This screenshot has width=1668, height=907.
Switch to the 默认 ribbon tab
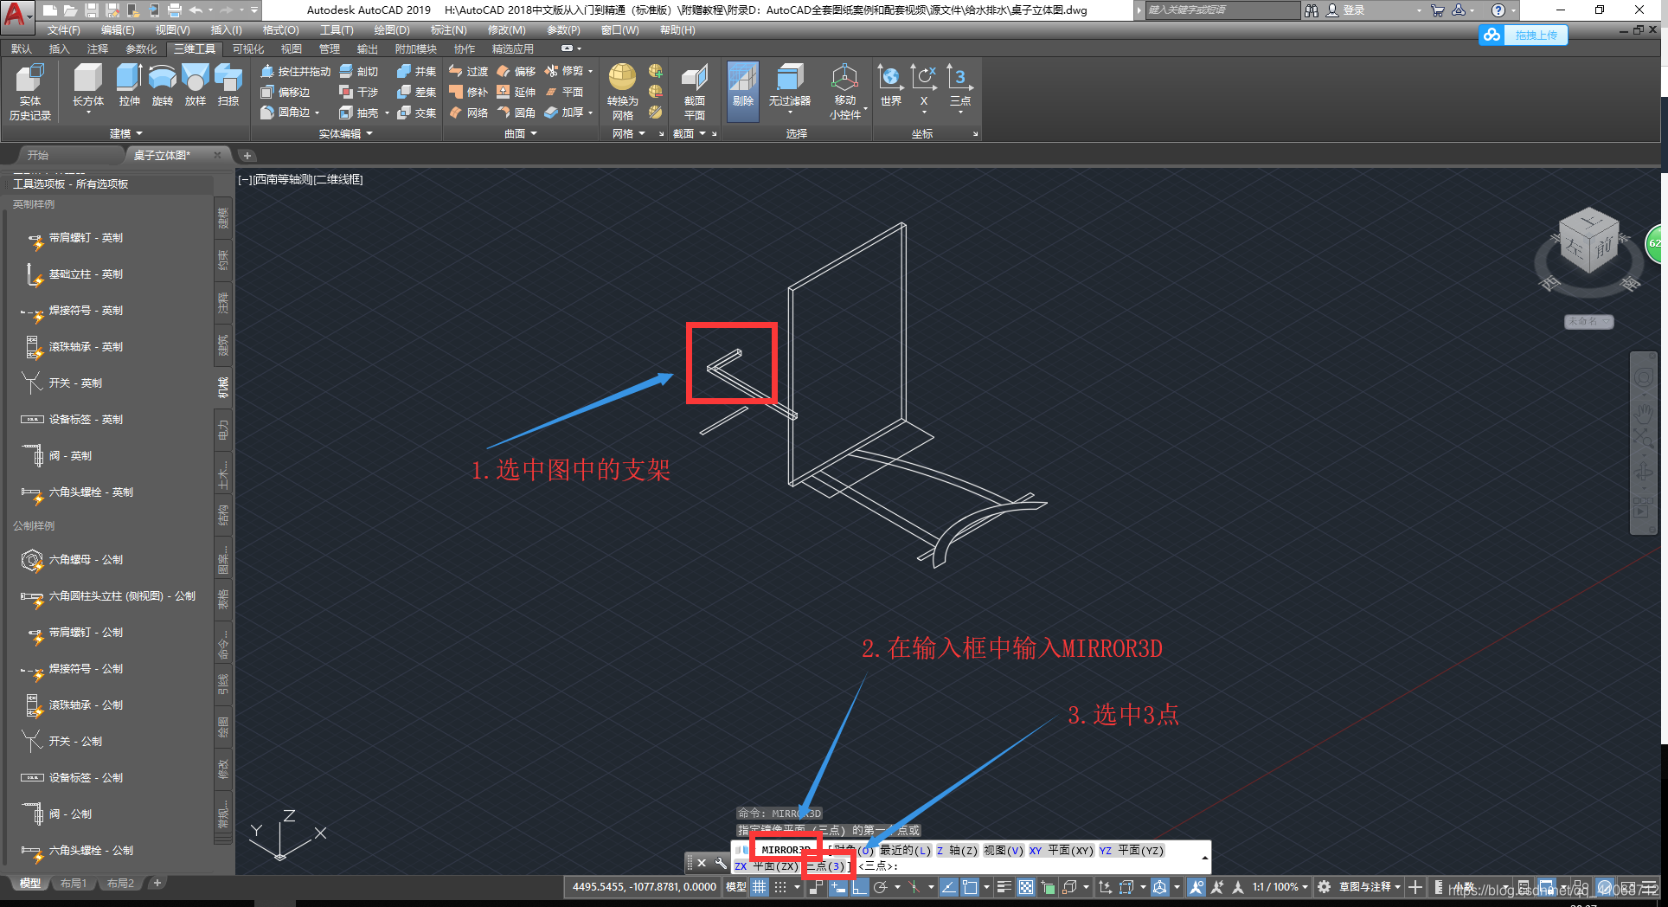point(22,48)
